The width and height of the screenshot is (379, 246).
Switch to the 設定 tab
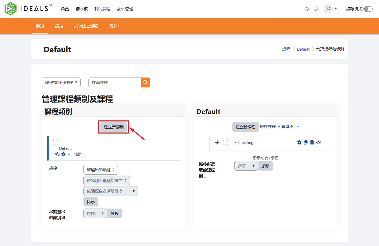click(x=59, y=26)
